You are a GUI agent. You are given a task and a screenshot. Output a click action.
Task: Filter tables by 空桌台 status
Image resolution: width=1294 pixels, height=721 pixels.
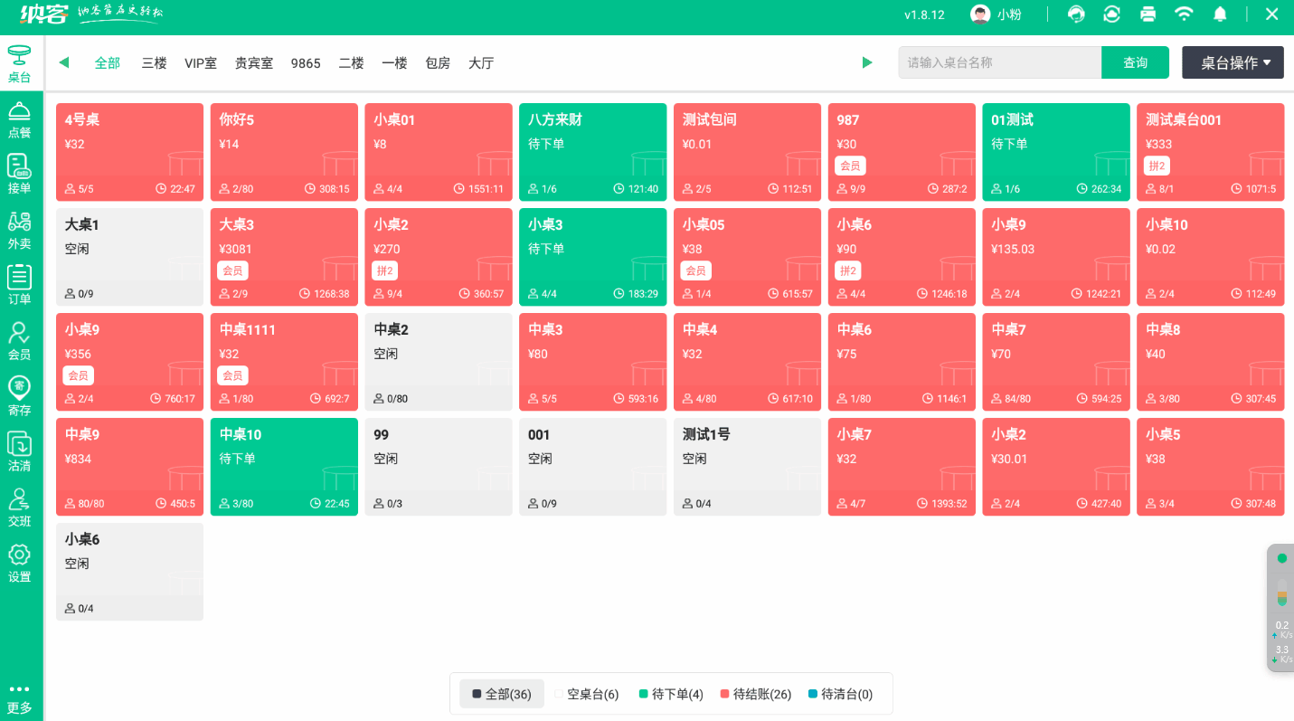point(587,694)
